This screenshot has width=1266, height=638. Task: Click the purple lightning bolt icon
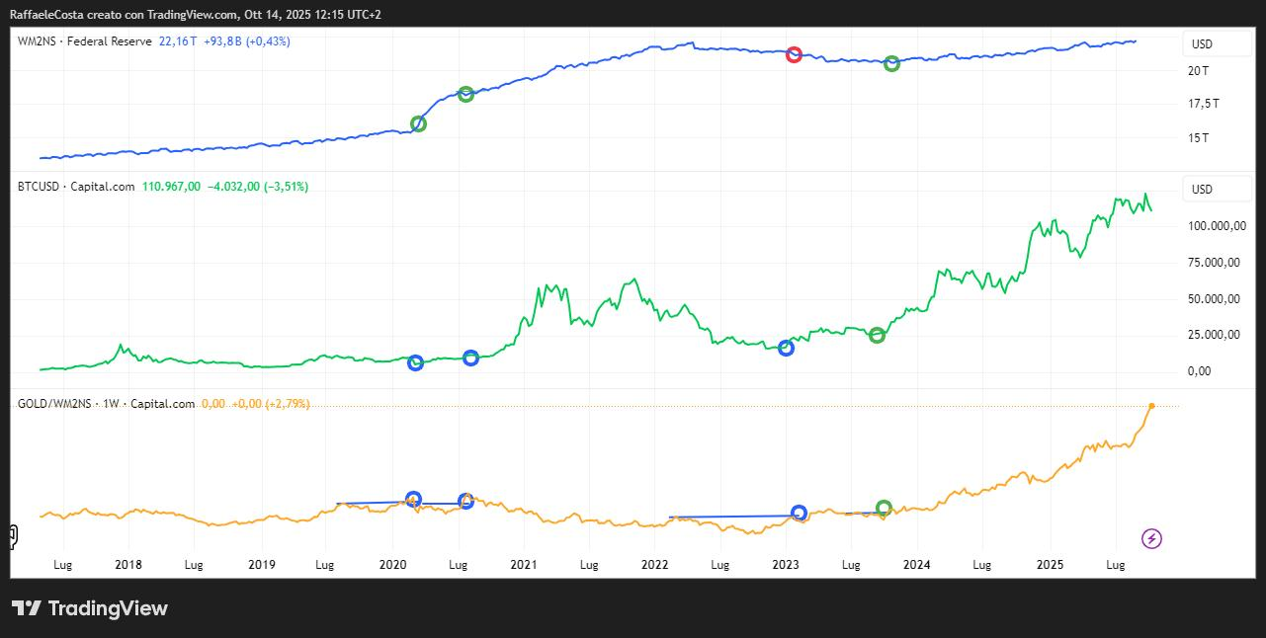1151,538
